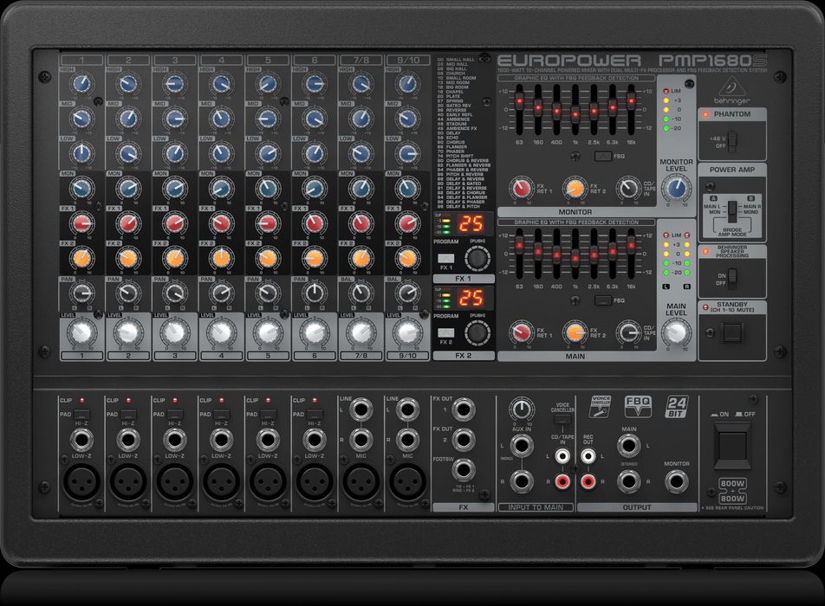Click channel 7/8 BAL knob

point(361,293)
